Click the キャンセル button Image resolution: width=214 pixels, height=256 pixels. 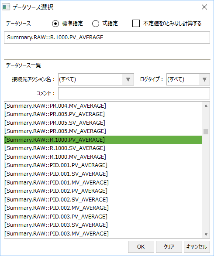197,247
